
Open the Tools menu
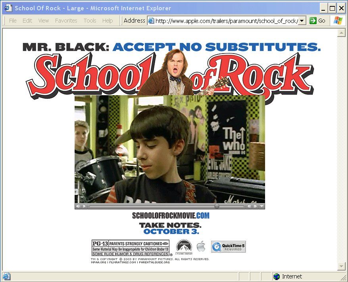point(90,21)
